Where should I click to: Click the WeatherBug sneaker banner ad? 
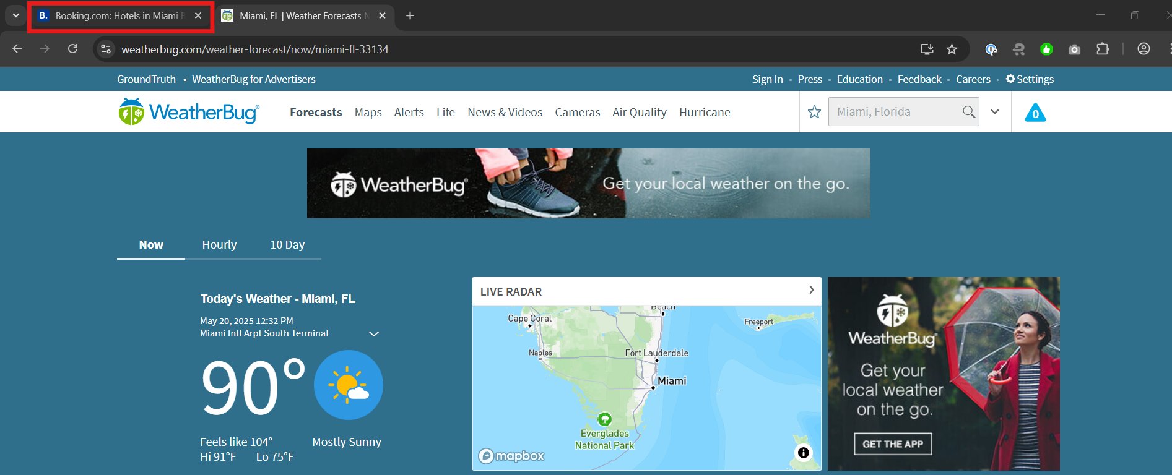coord(588,183)
